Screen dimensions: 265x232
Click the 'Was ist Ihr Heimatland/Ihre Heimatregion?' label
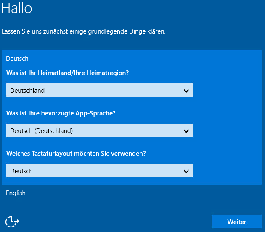[67, 73]
